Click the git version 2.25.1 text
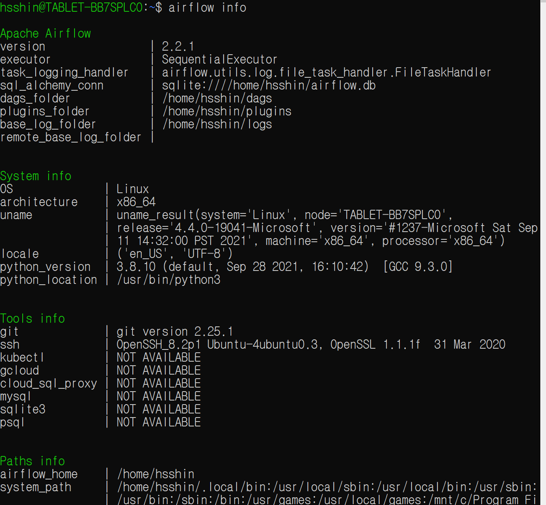 175,332
